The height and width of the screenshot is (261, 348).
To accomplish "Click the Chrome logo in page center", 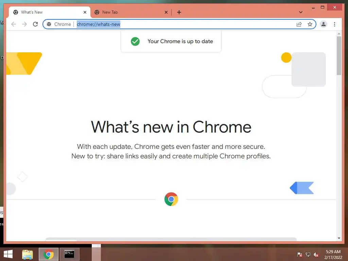I will [x=171, y=199].
